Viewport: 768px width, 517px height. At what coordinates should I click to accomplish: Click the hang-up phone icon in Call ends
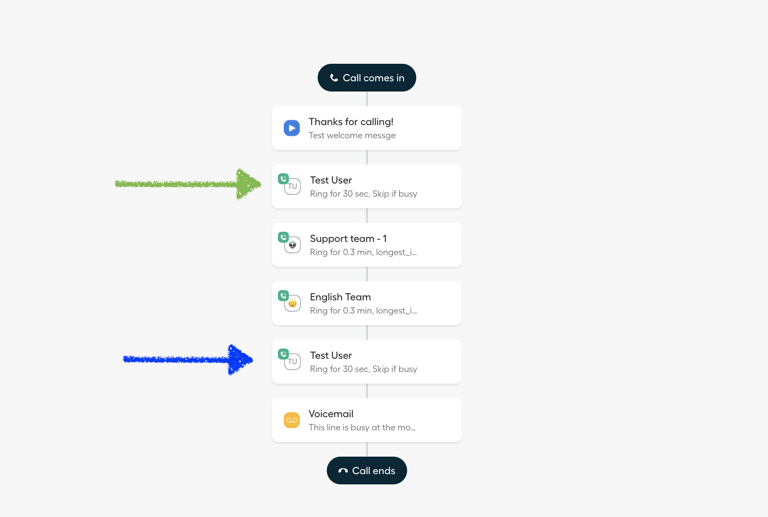coord(343,471)
